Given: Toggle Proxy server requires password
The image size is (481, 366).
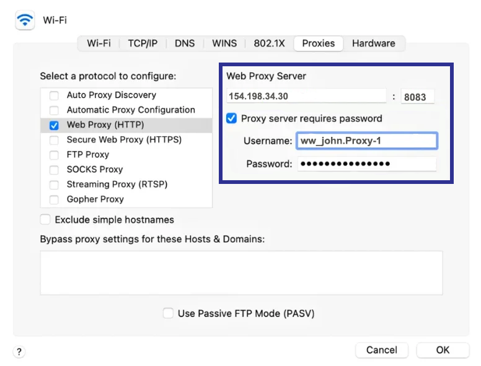Looking at the screenshot, I should pyautogui.click(x=231, y=118).
